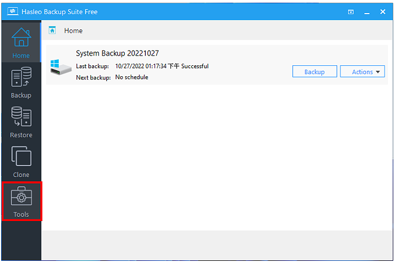
Task: Start the System Backup 20221027 Backup button
Action: (x=314, y=72)
